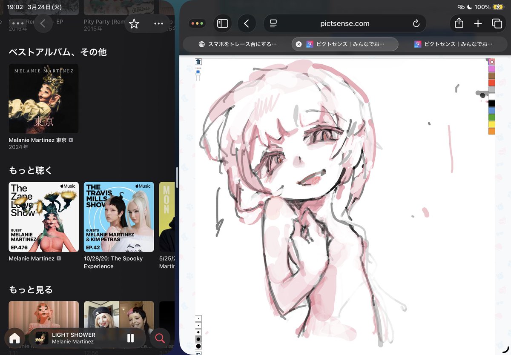This screenshot has width=511, height=355.
Task: Switch to the スマホをトレース台にする tab
Action: [238, 44]
